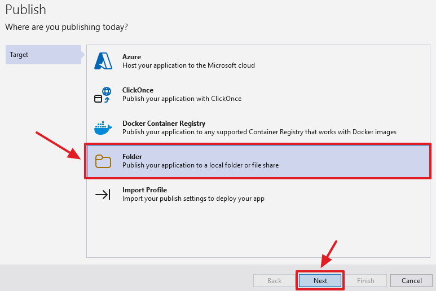Click the ClickOnce publish icon

coord(103,95)
